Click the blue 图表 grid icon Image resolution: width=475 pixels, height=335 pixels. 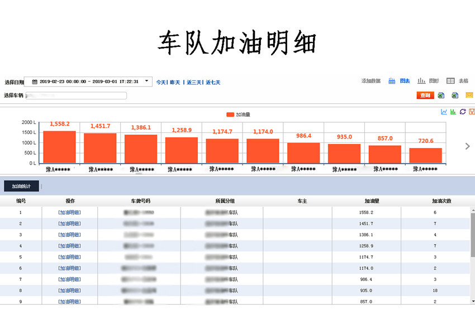[x=392, y=81]
